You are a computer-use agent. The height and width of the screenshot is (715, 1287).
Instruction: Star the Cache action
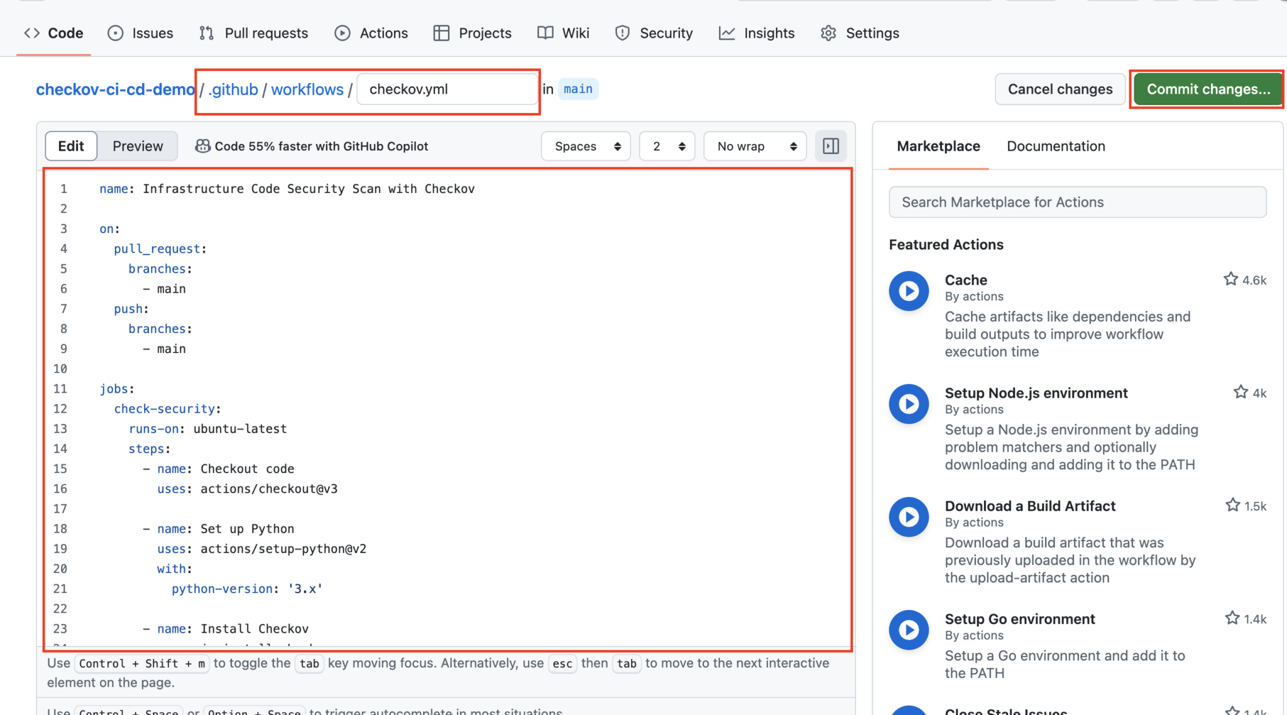(1230, 279)
